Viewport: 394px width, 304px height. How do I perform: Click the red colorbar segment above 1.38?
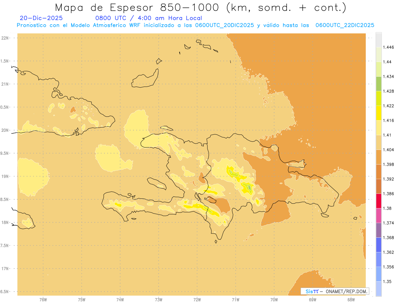[x=379, y=201]
